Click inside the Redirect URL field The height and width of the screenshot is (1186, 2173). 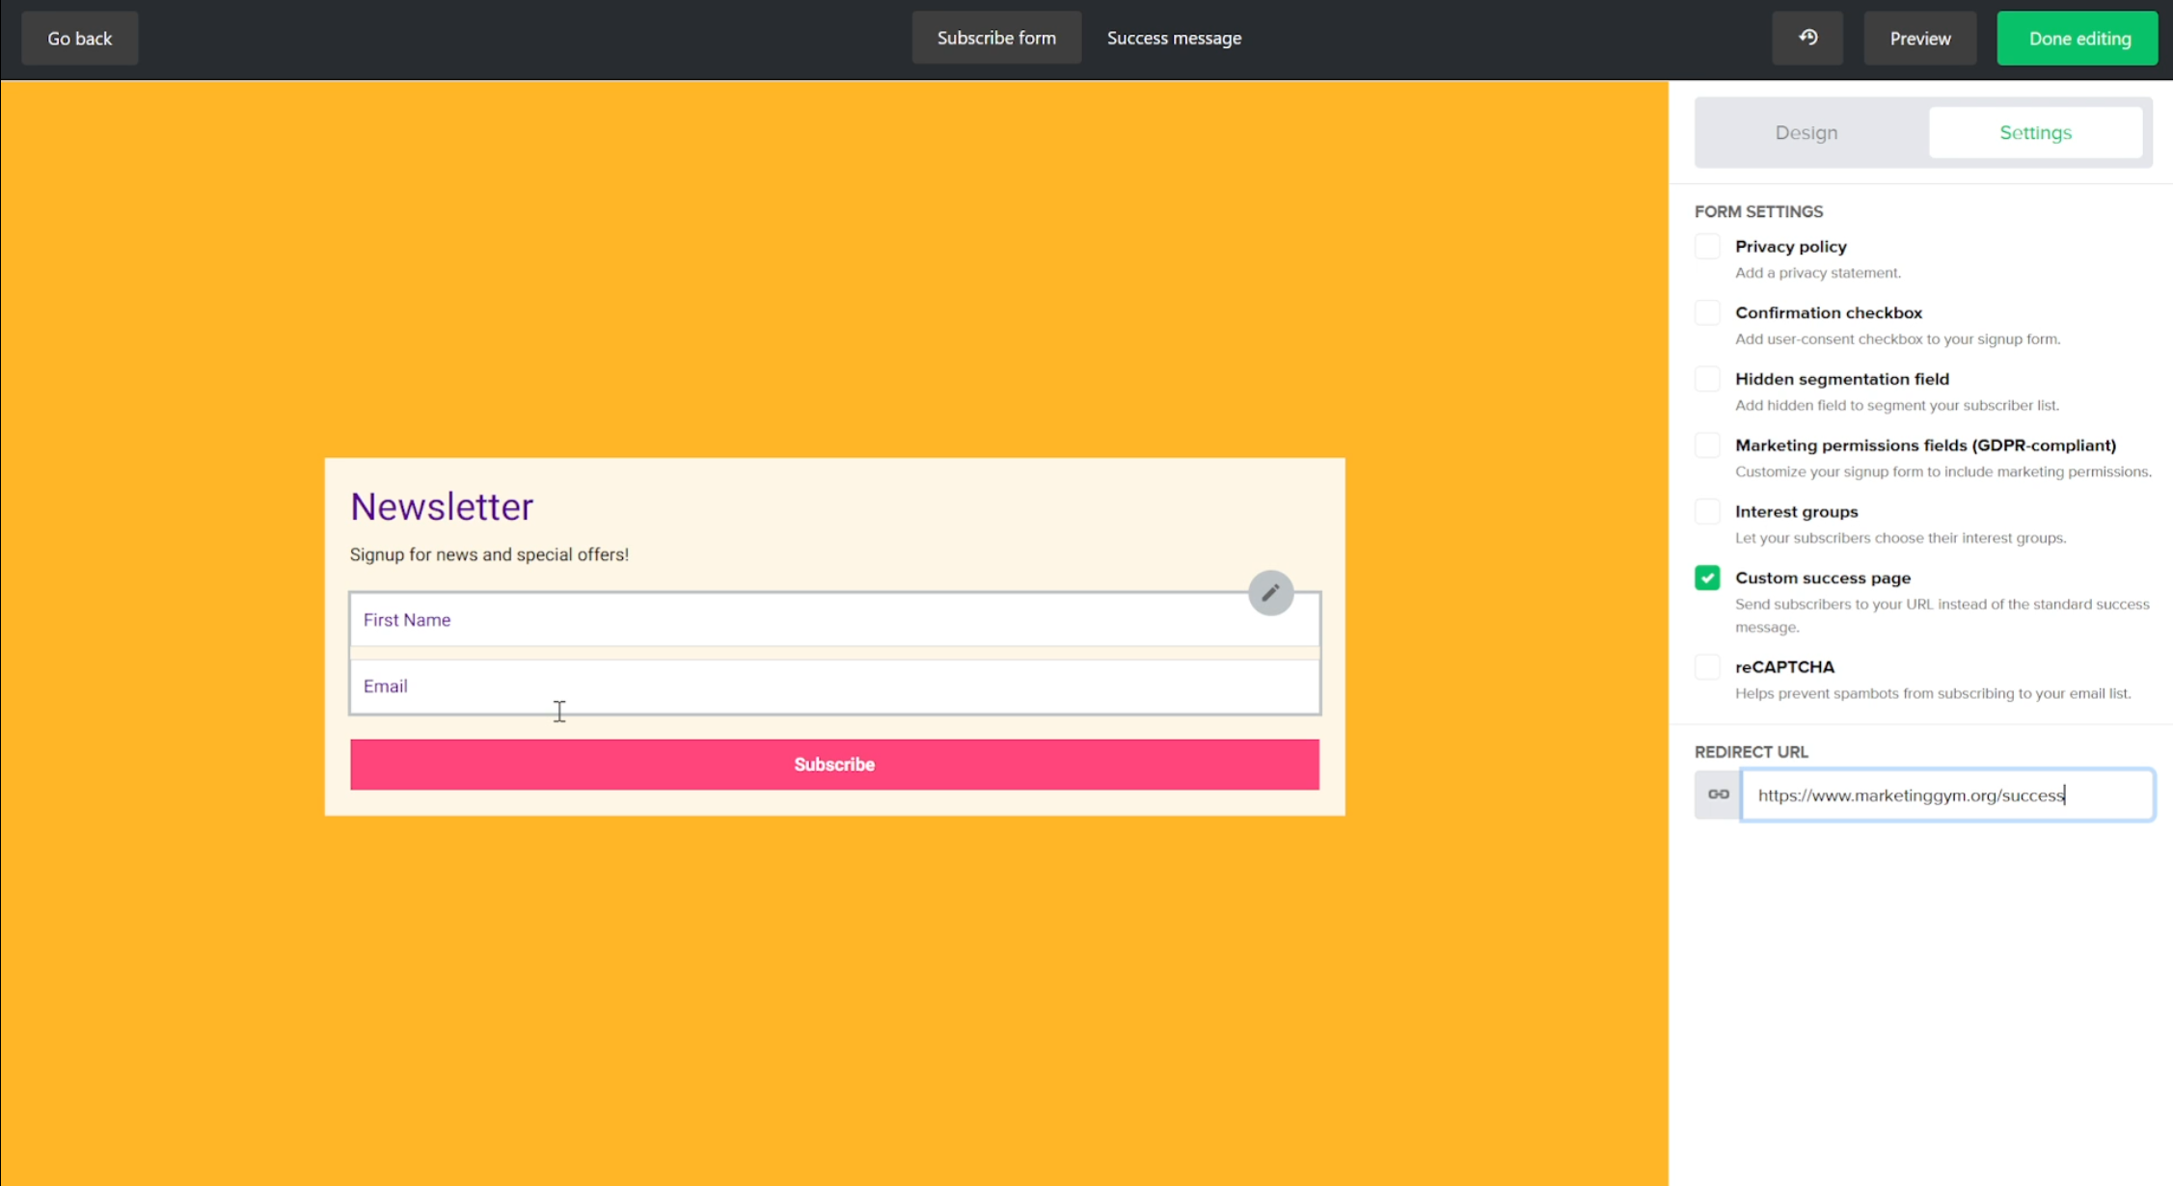pyautogui.click(x=1946, y=795)
